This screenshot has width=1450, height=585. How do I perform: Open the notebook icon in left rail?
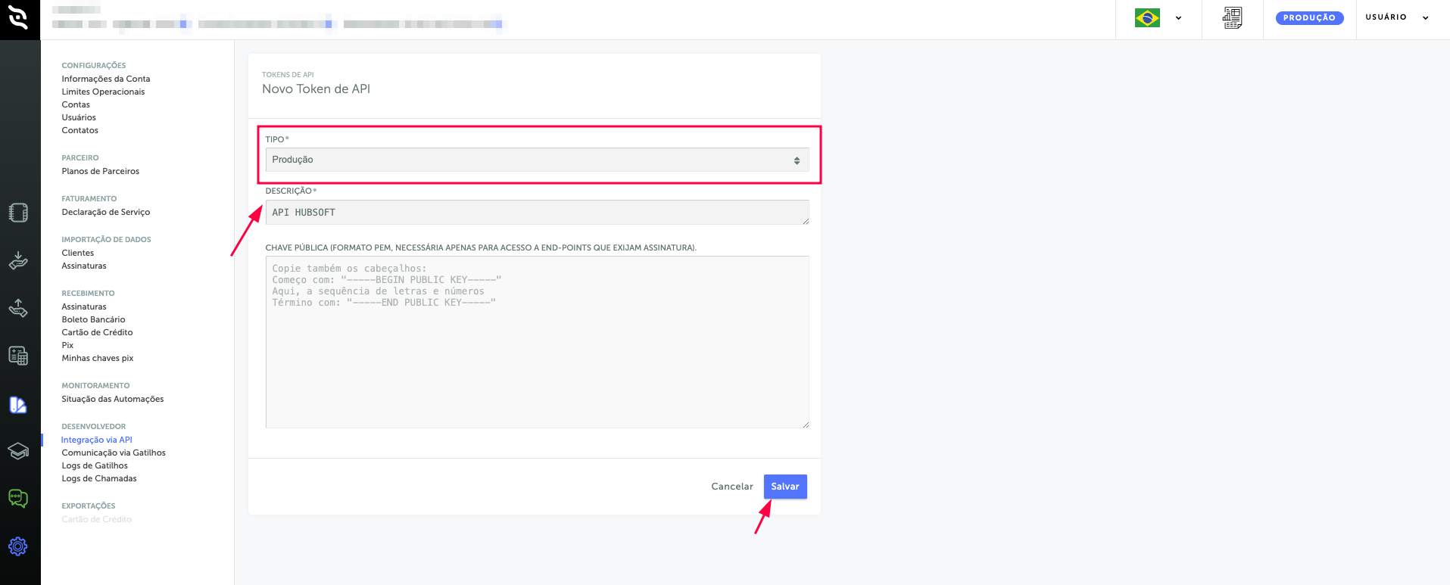18,213
